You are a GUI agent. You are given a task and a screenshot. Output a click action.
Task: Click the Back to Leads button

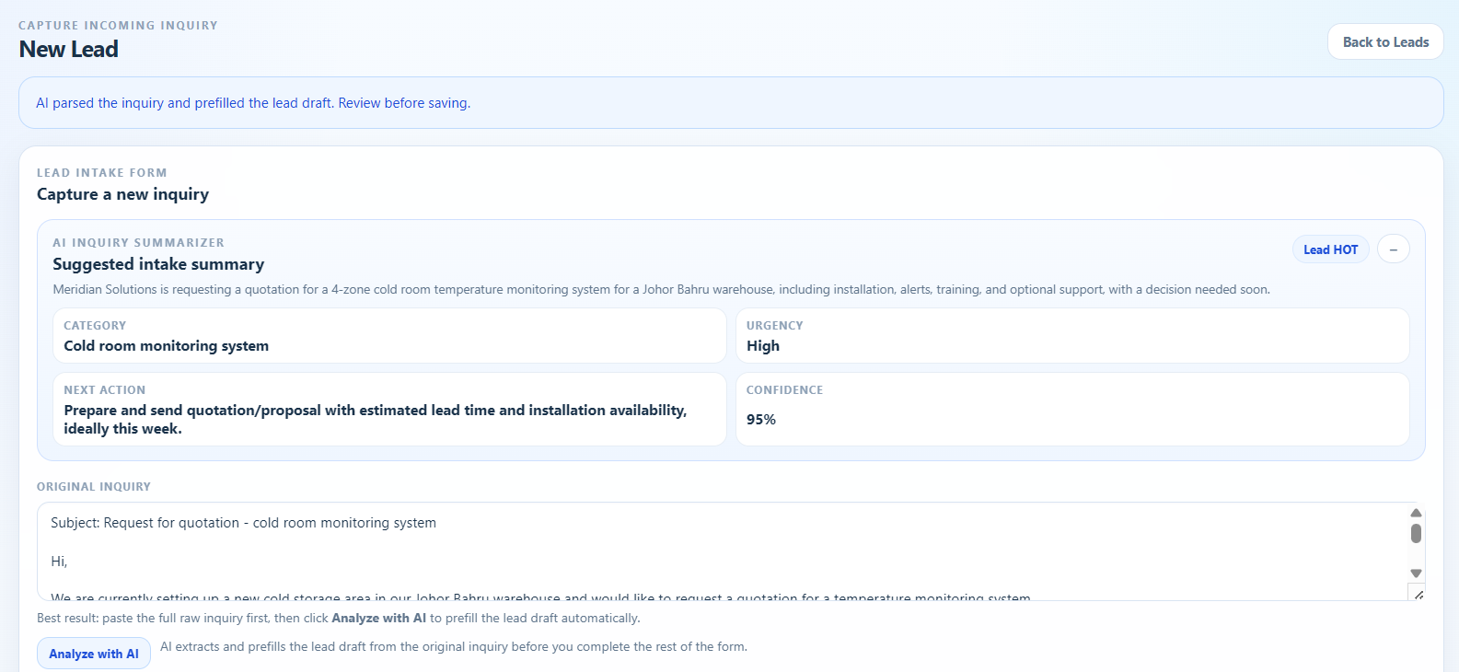pyautogui.click(x=1384, y=42)
